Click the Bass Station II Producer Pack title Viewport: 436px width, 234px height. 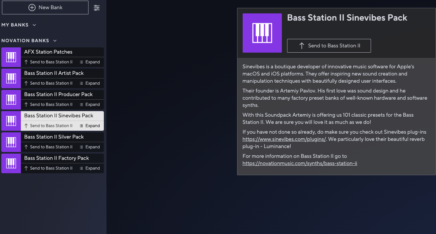pyautogui.click(x=58, y=94)
